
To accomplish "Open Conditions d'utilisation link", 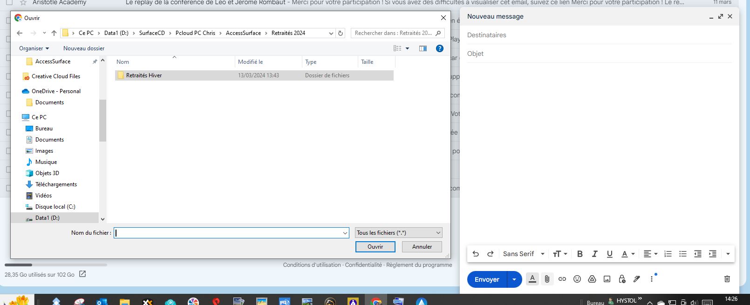I will click(x=312, y=265).
